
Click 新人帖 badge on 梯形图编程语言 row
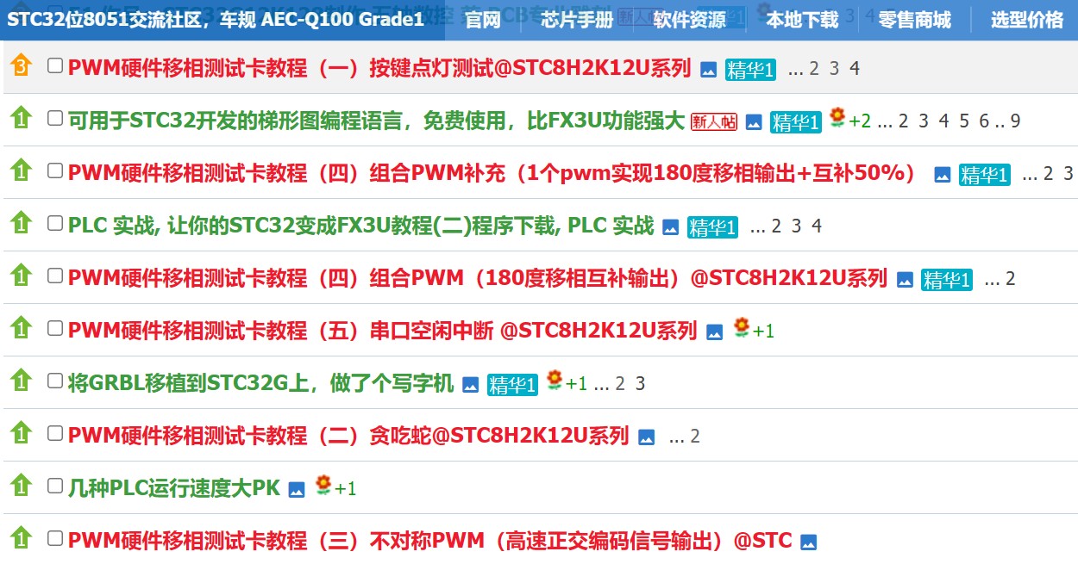point(714,121)
